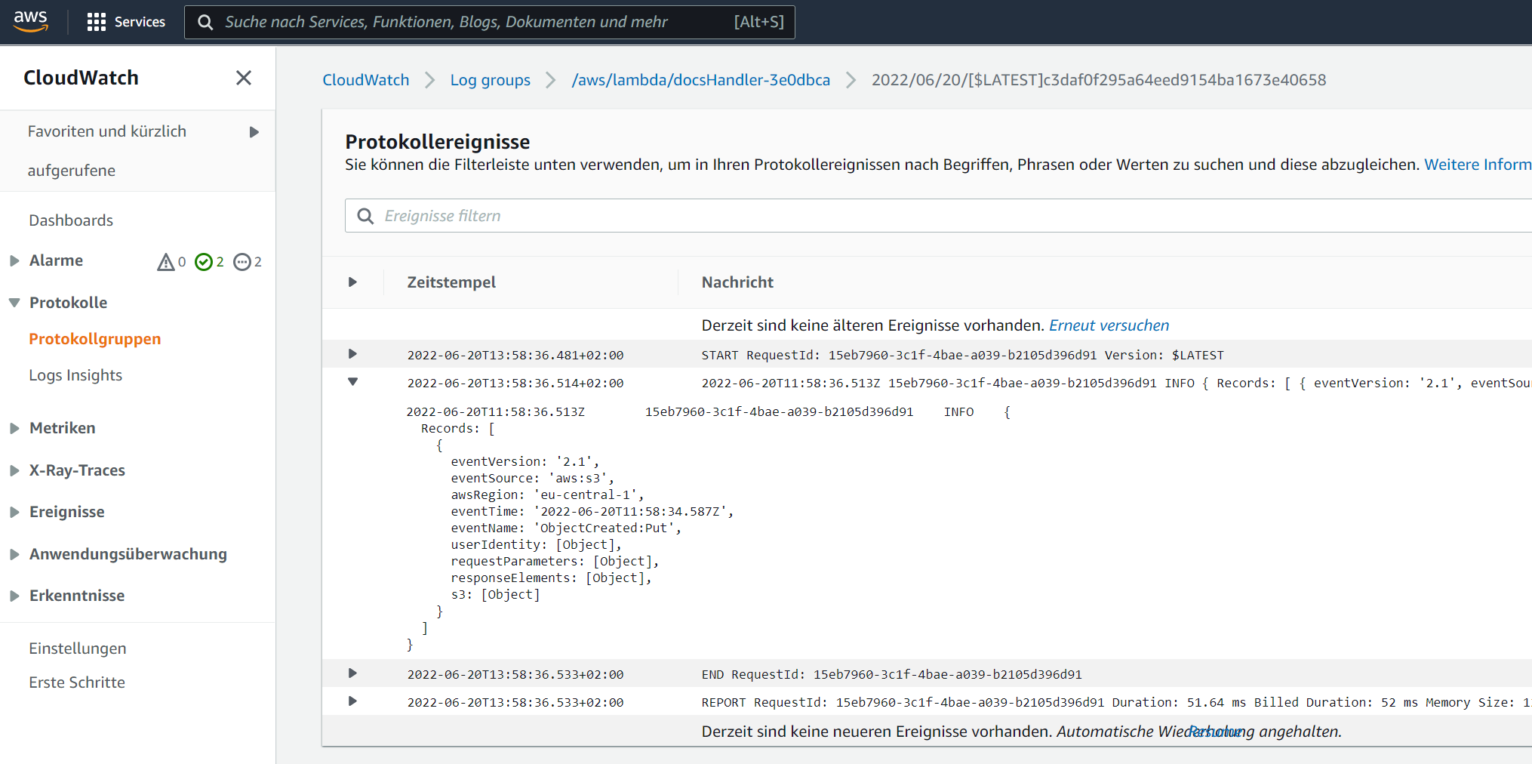Click requestParameters: [Object] line
1532x764 pixels.
555,561
